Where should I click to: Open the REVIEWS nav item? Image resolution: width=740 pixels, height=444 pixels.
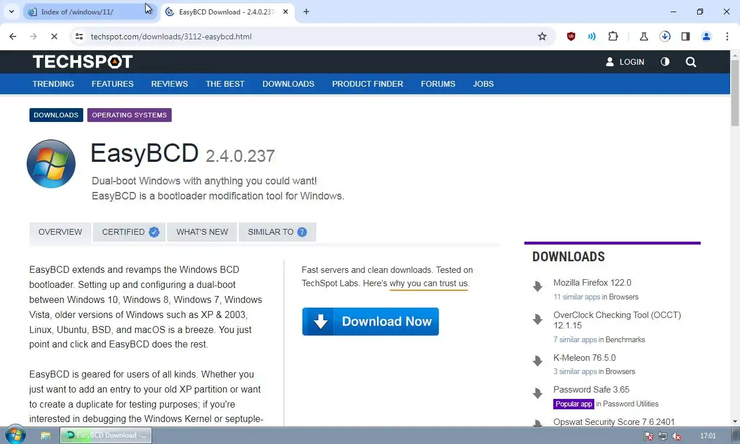tap(169, 84)
